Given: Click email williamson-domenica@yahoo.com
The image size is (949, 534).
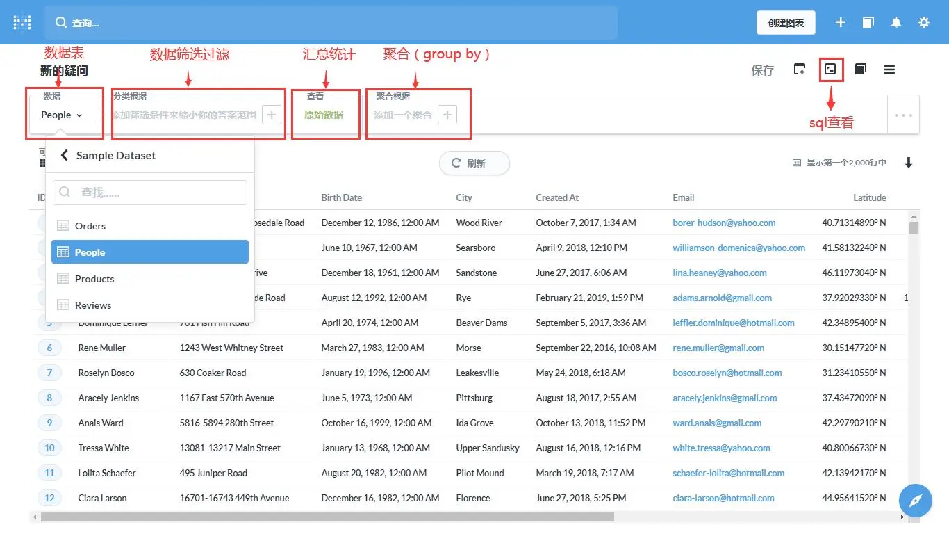Looking at the screenshot, I should click(x=739, y=248).
